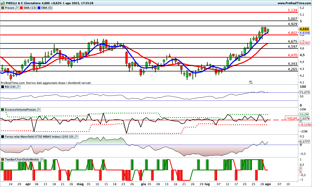Image resolution: width=312 pixels, height=187 pixels.
Task: Click the 4,1 price axis tick label
Action: (302, 83)
